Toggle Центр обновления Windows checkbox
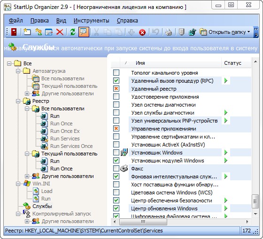Viewport: 263px width, 239px height. tap(116, 208)
